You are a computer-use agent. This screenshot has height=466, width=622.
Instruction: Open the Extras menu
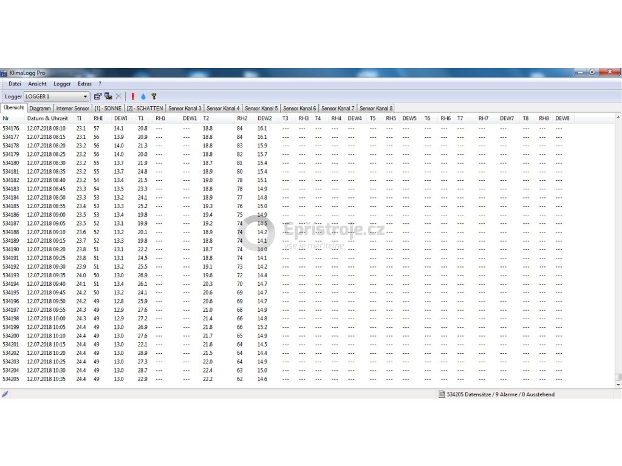click(84, 84)
